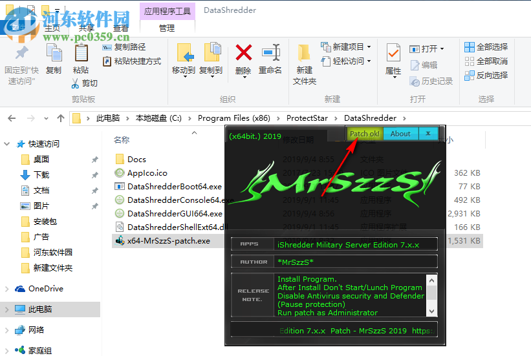This screenshot has width=531, height=356.
Task: Switch to the Manage (管理) ribbon tab
Action: [167, 28]
